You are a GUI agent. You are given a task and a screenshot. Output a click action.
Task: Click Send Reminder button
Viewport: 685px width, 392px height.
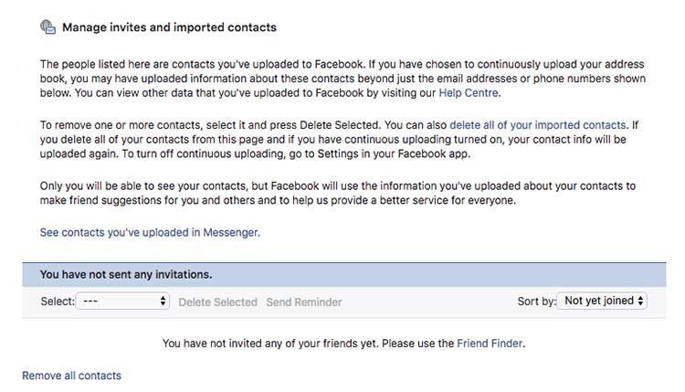(x=304, y=302)
